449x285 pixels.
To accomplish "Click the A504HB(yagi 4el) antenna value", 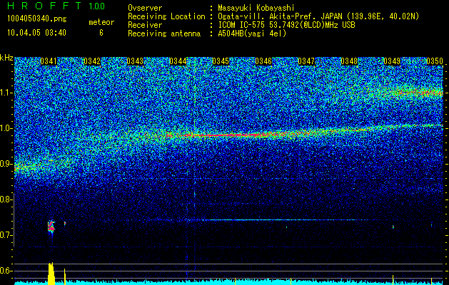I will click(x=252, y=33).
